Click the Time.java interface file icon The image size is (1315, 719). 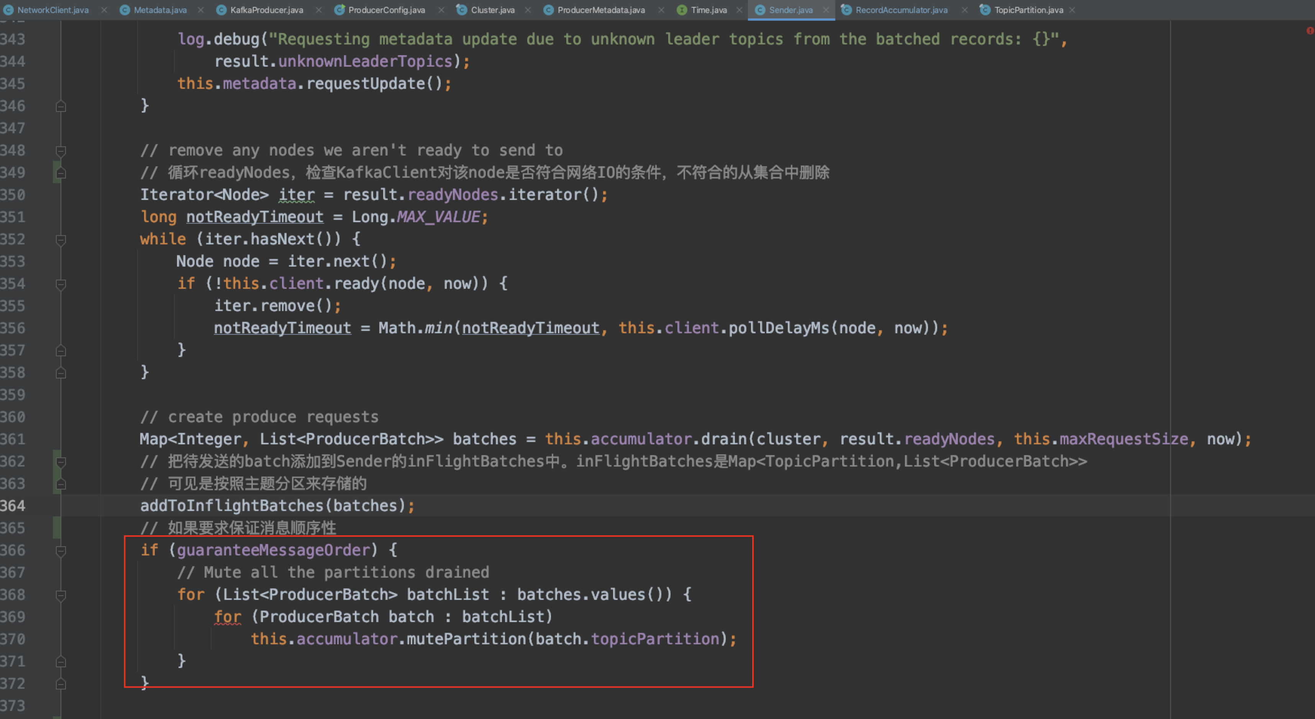[x=682, y=10]
